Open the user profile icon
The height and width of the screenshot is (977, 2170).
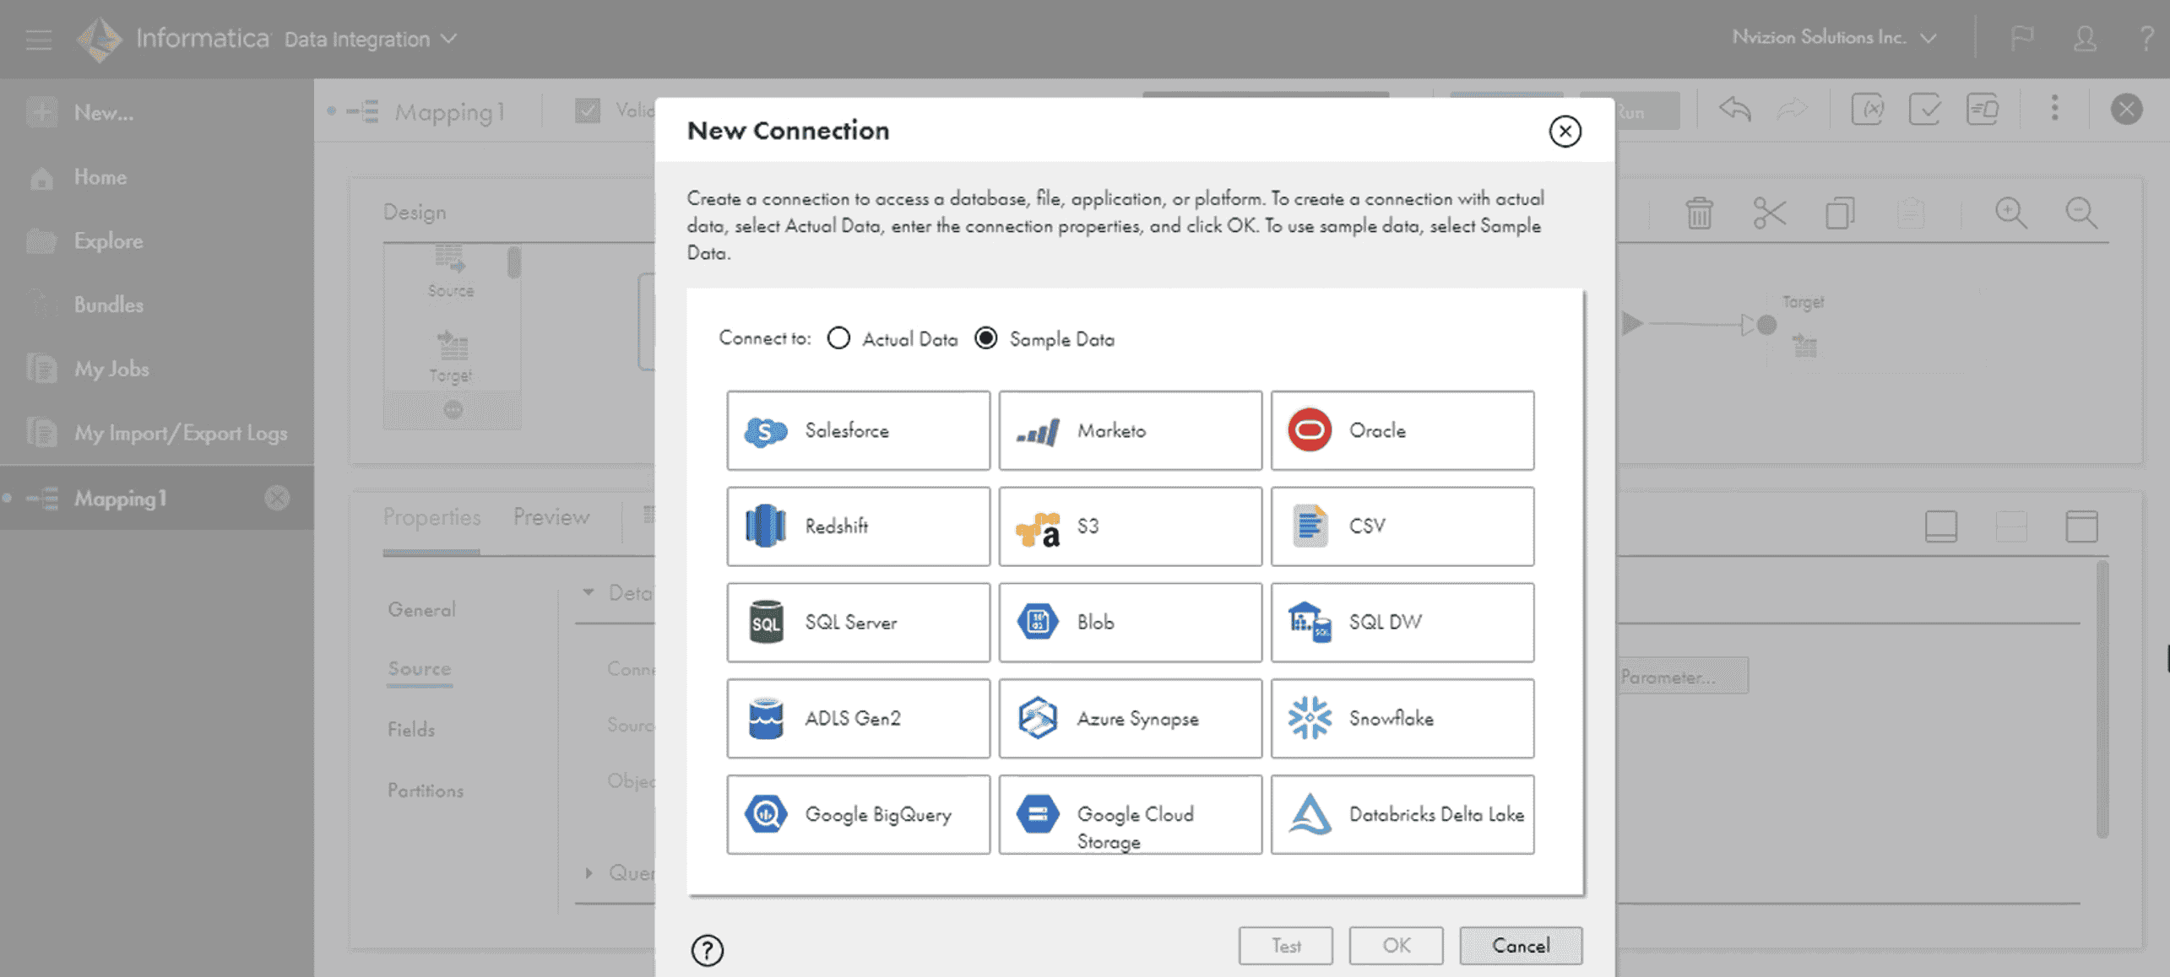coord(2085,38)
